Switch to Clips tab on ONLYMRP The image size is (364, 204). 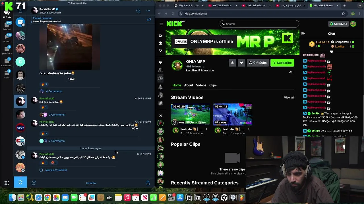pyautogui.click(x=213, y=85)
